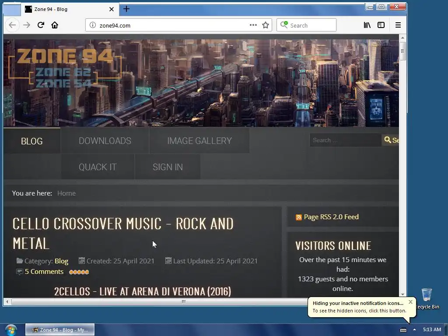Viewport: 448px width, 336px height.
Task: Open the Firefox Library icon
Action: pyautogui.click(x=367, y=25)
